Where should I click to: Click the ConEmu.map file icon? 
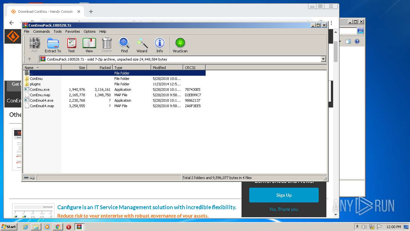(x=27, y=95)
